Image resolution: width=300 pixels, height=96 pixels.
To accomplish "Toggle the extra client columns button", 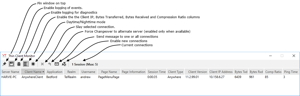I will pyautogui.click(x=26, y=64).
